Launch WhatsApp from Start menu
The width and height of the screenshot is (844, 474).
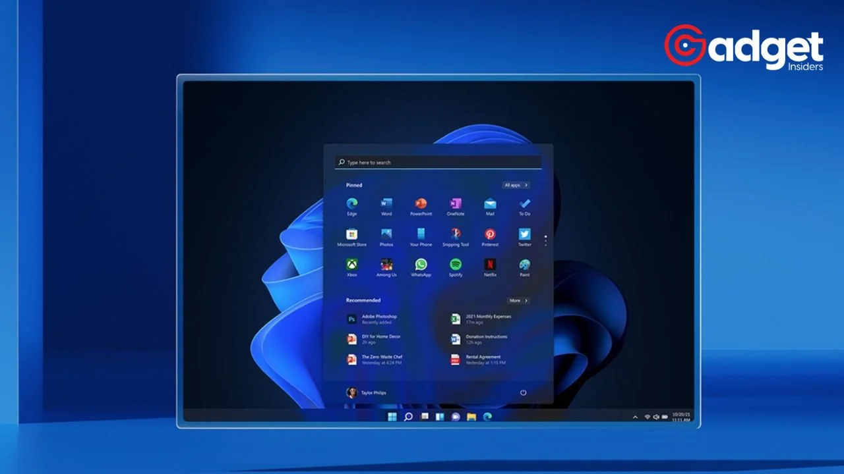(x=421, y=268)
